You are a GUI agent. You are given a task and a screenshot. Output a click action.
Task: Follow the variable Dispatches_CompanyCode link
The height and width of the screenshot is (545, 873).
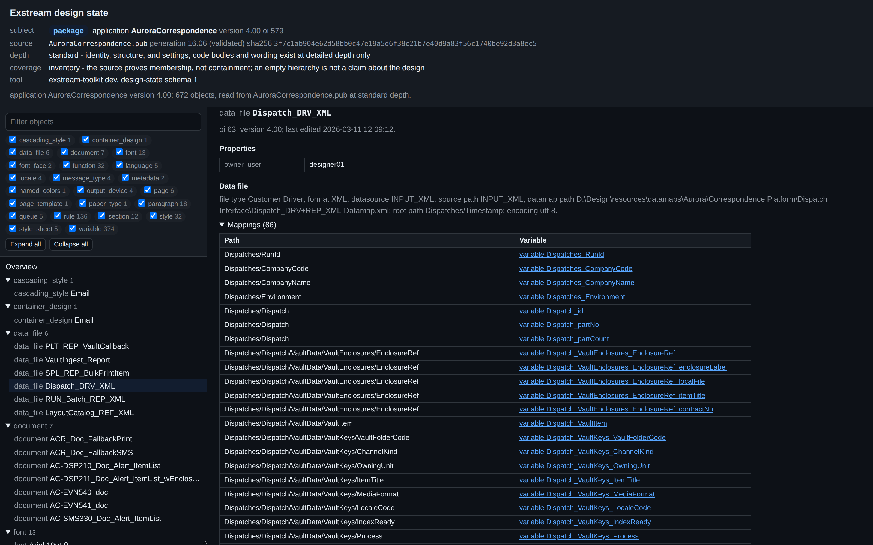(x=575, y=268)
